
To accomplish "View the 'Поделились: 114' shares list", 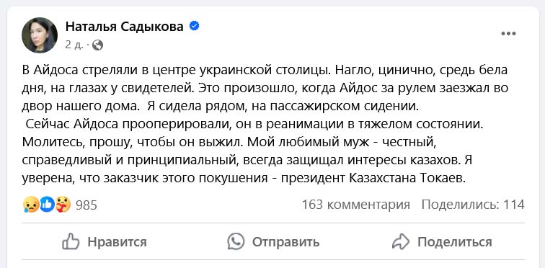I will click(x=473, y=205).
